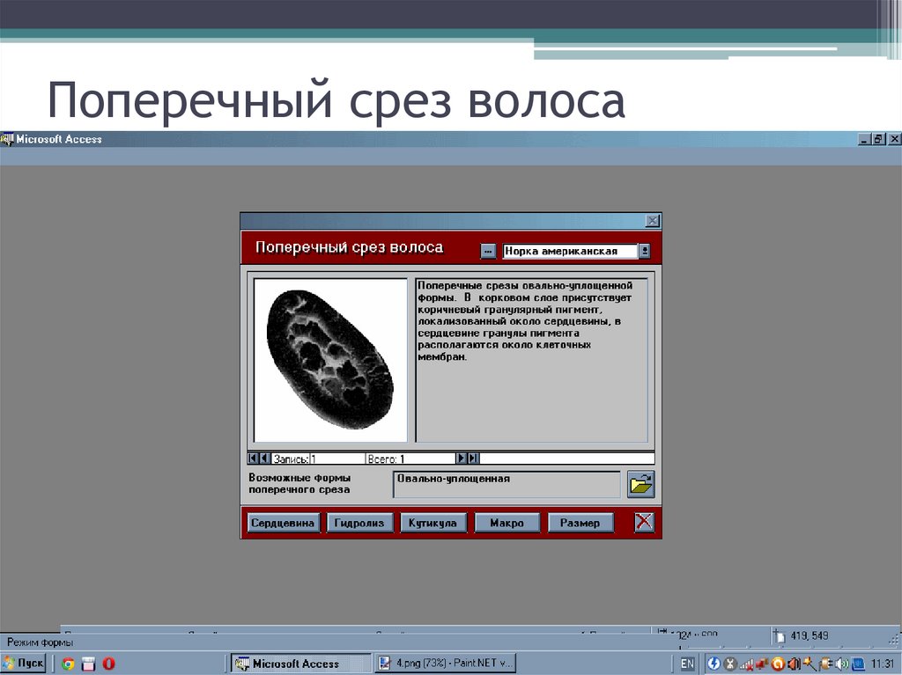Open the Сердцевина section
The height and width of the screenshot is (675, 902).
[x=282, y=522]
